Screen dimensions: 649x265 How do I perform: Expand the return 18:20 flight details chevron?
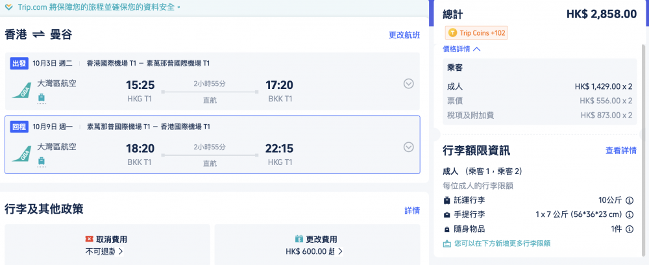point(408,147)
